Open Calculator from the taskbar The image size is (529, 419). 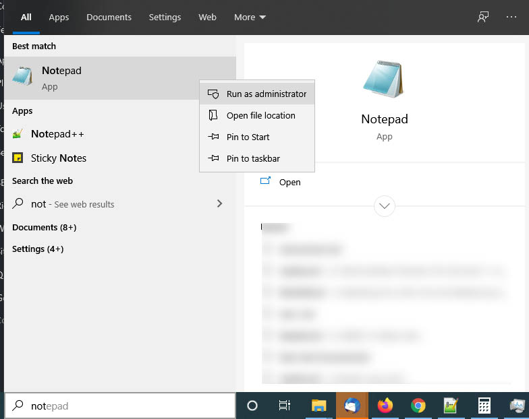(484, 406)
